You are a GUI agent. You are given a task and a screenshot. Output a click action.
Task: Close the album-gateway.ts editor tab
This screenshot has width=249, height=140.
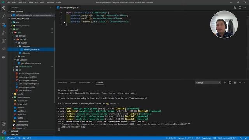tap(78, 7)
